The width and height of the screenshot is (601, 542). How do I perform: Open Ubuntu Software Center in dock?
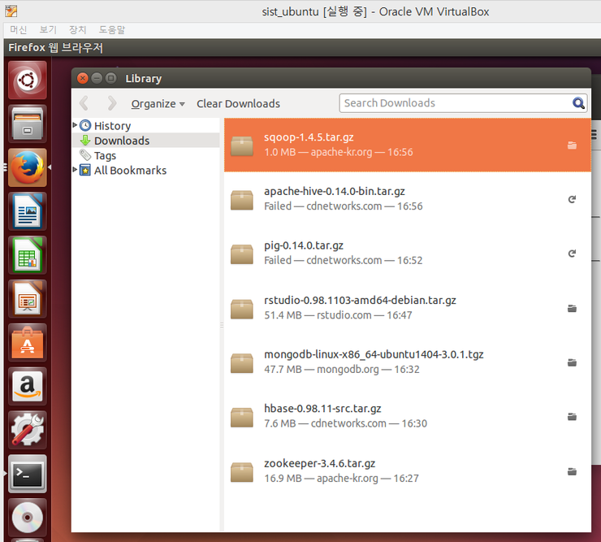[28, 343]
